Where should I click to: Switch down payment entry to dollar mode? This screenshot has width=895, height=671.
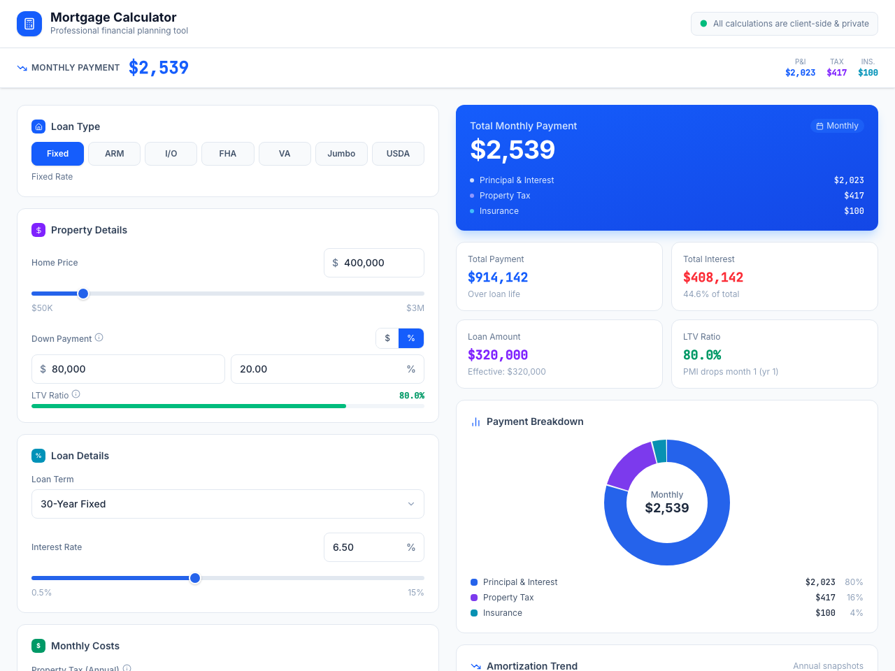(387, 338)
